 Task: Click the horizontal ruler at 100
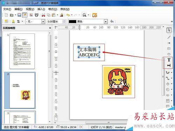click(x=116, y=27)
